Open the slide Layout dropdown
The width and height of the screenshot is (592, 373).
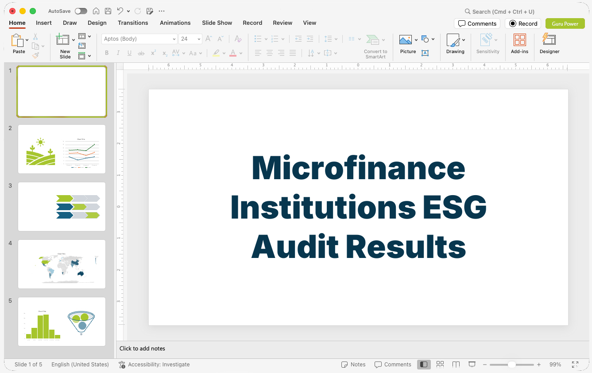[x=85, y=36]
